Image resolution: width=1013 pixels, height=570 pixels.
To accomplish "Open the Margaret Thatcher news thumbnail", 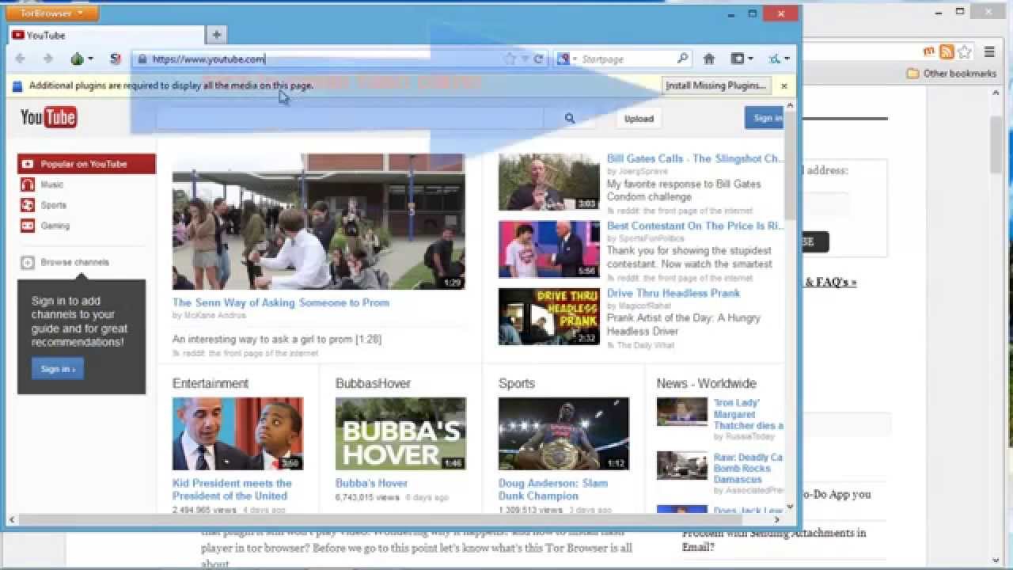I will point(682,412).
